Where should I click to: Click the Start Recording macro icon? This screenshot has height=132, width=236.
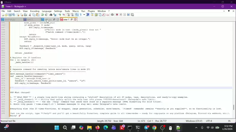point(117,15)
